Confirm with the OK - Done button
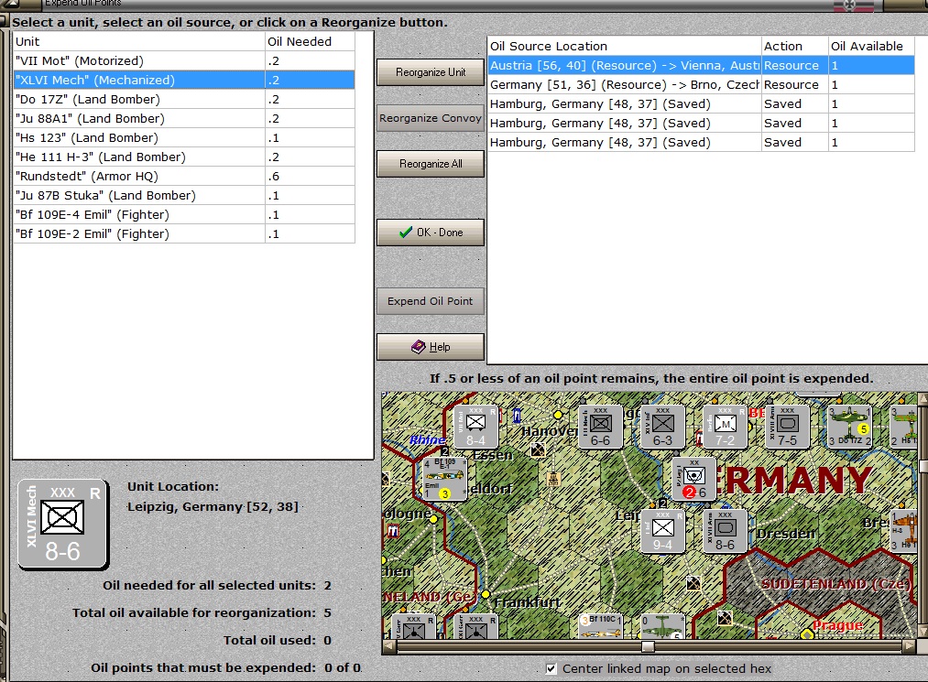The width and height of the screenshot is (928, 682). tap(431, 233)
